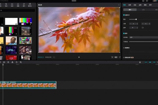Screen dimensions: 158x105
Task: Click the reverse playback icon in timeline toolbar
Action: pos(8,62)
